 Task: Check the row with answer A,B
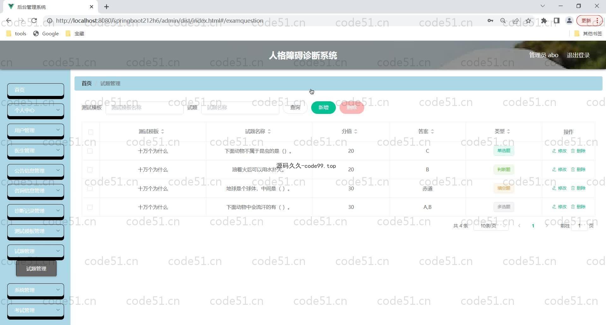[x=90, y=207]
